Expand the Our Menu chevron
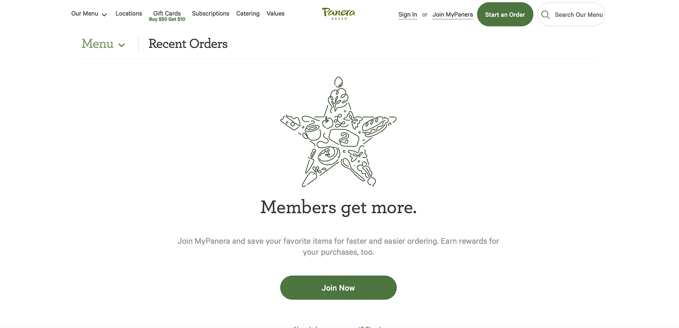Image resolution: width=679 pixels, height=328 pixels. tap(104, 15)
